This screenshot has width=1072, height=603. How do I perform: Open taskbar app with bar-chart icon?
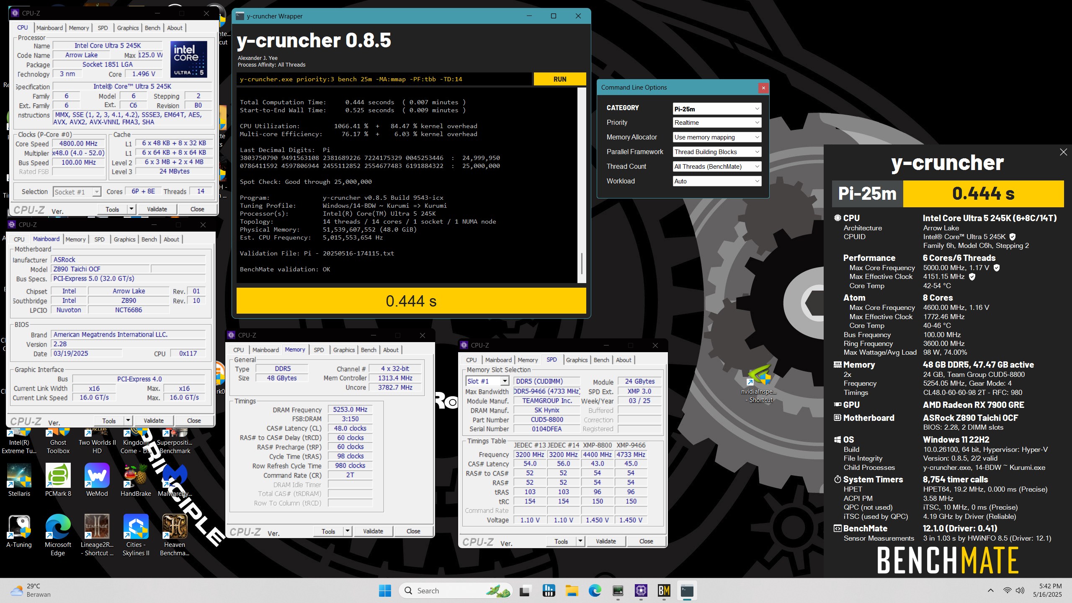click(548, 590)
